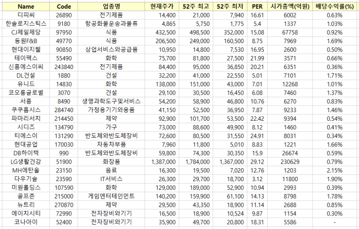Select the Name column header
359x229 pixels.
coord(26,7)
